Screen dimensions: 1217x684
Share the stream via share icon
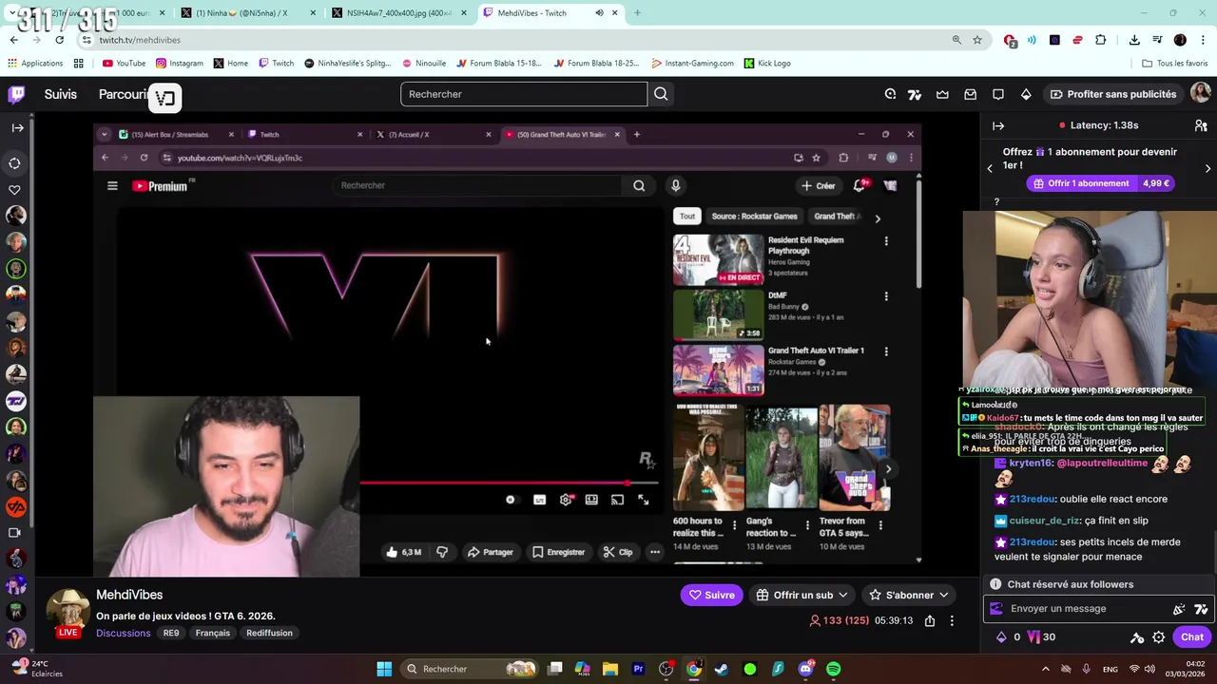coord(930,620)
